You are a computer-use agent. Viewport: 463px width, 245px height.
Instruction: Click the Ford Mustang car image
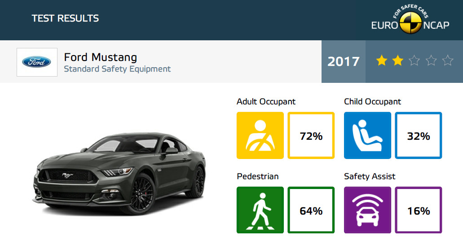(x=119, y=174)
